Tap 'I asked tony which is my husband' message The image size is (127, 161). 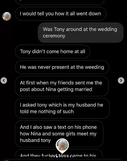[x=62, y=108]
